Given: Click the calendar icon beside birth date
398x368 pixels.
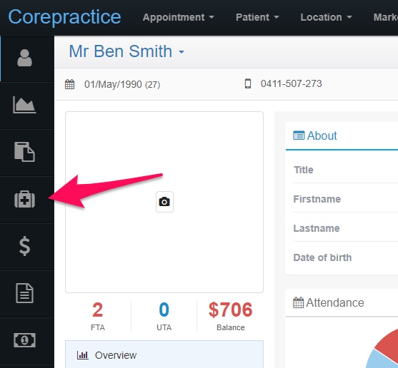Looking at the screenshot, I should click(69, 84).
